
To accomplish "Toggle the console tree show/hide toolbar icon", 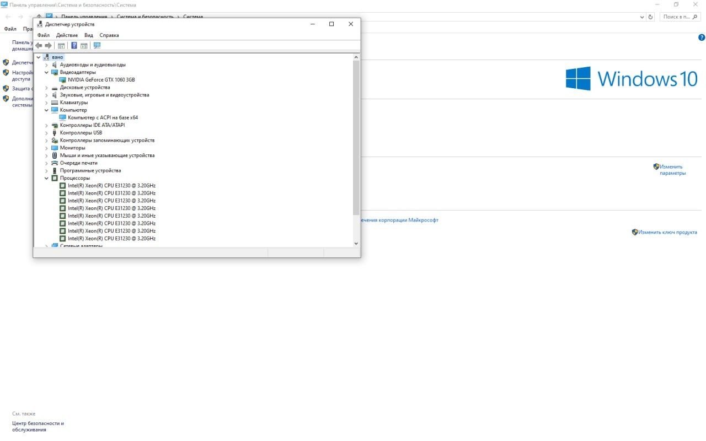I will point(61,46).
